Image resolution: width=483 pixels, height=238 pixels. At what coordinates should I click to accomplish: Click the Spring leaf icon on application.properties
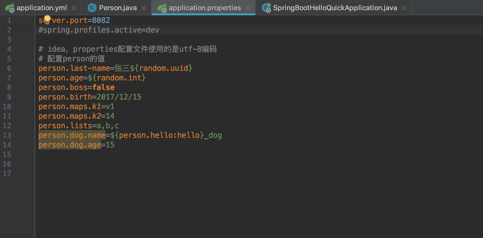(162, 8)
